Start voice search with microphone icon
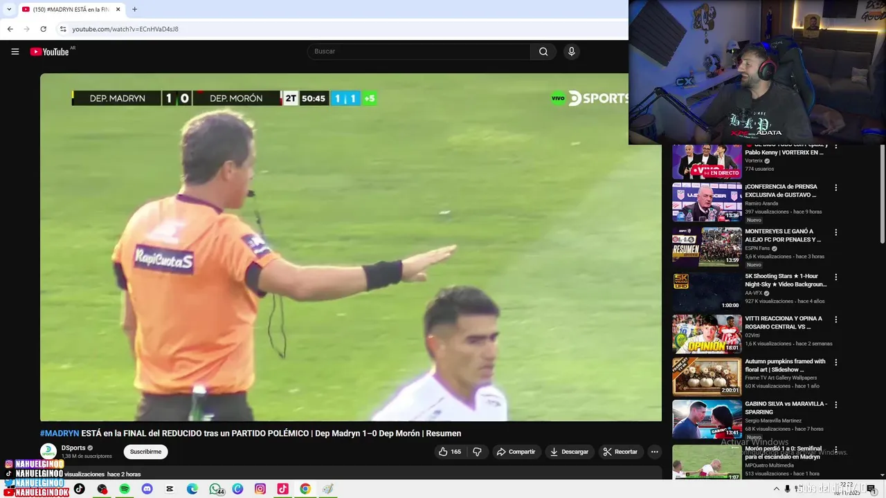The image size is (886, 498). coord(571,51)
